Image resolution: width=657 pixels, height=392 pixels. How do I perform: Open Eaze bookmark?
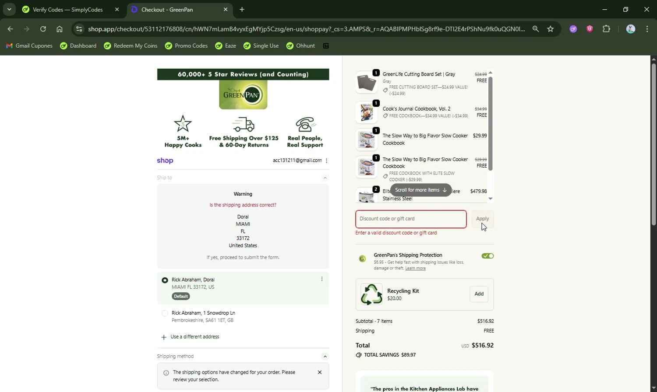[x=226, y=45]
